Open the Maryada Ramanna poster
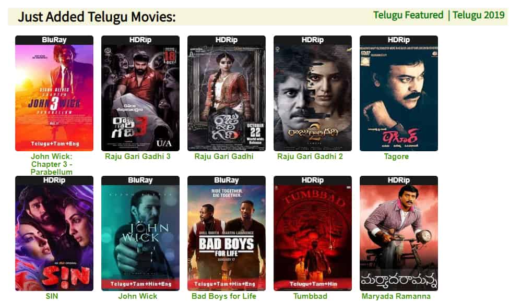The image size is (509, 302). tap(399, 233)
